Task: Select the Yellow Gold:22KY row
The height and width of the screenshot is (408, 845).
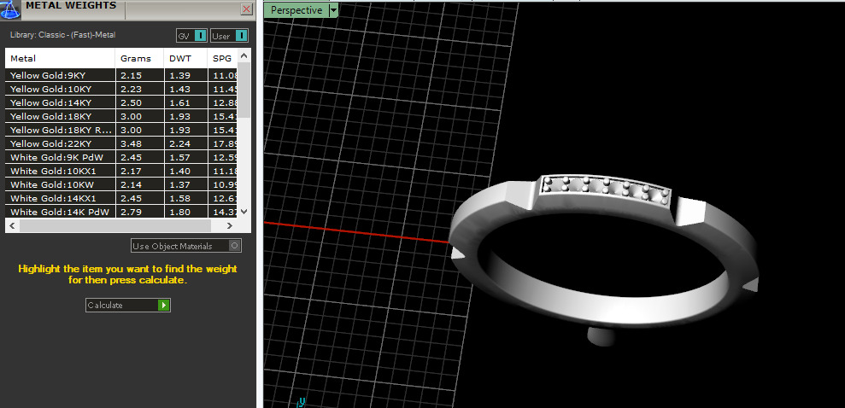Action: (x=121, y=143)
